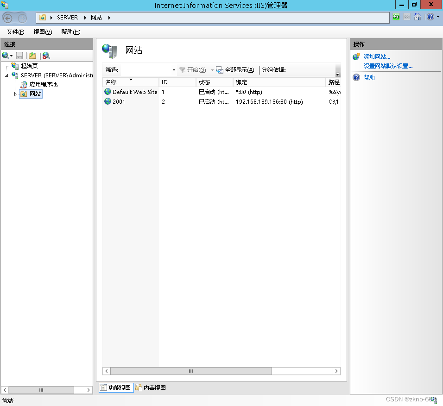Open the 帮助(H) menu
The image size is (443, 406).
pyautogui.click(x=70, y=31)
